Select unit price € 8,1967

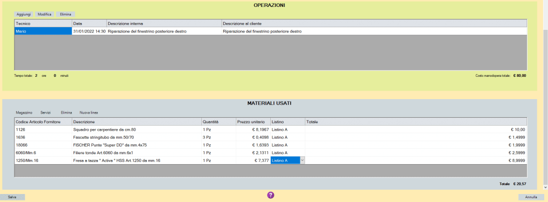253,130
